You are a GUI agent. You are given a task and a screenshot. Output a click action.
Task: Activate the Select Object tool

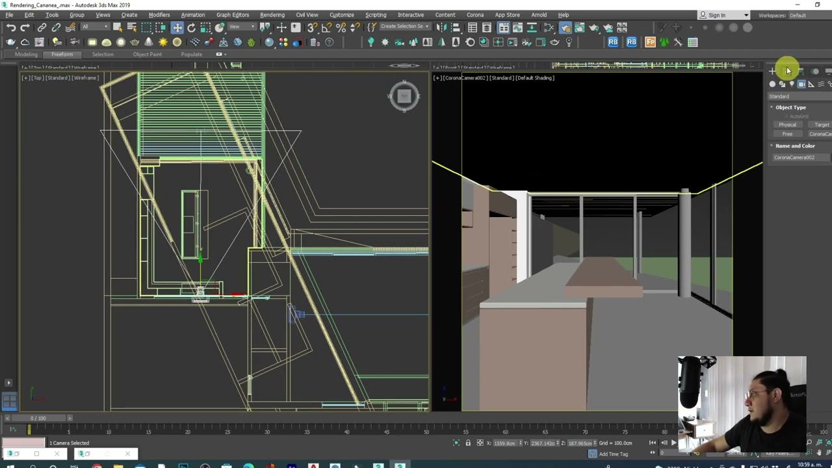(118, 27)
